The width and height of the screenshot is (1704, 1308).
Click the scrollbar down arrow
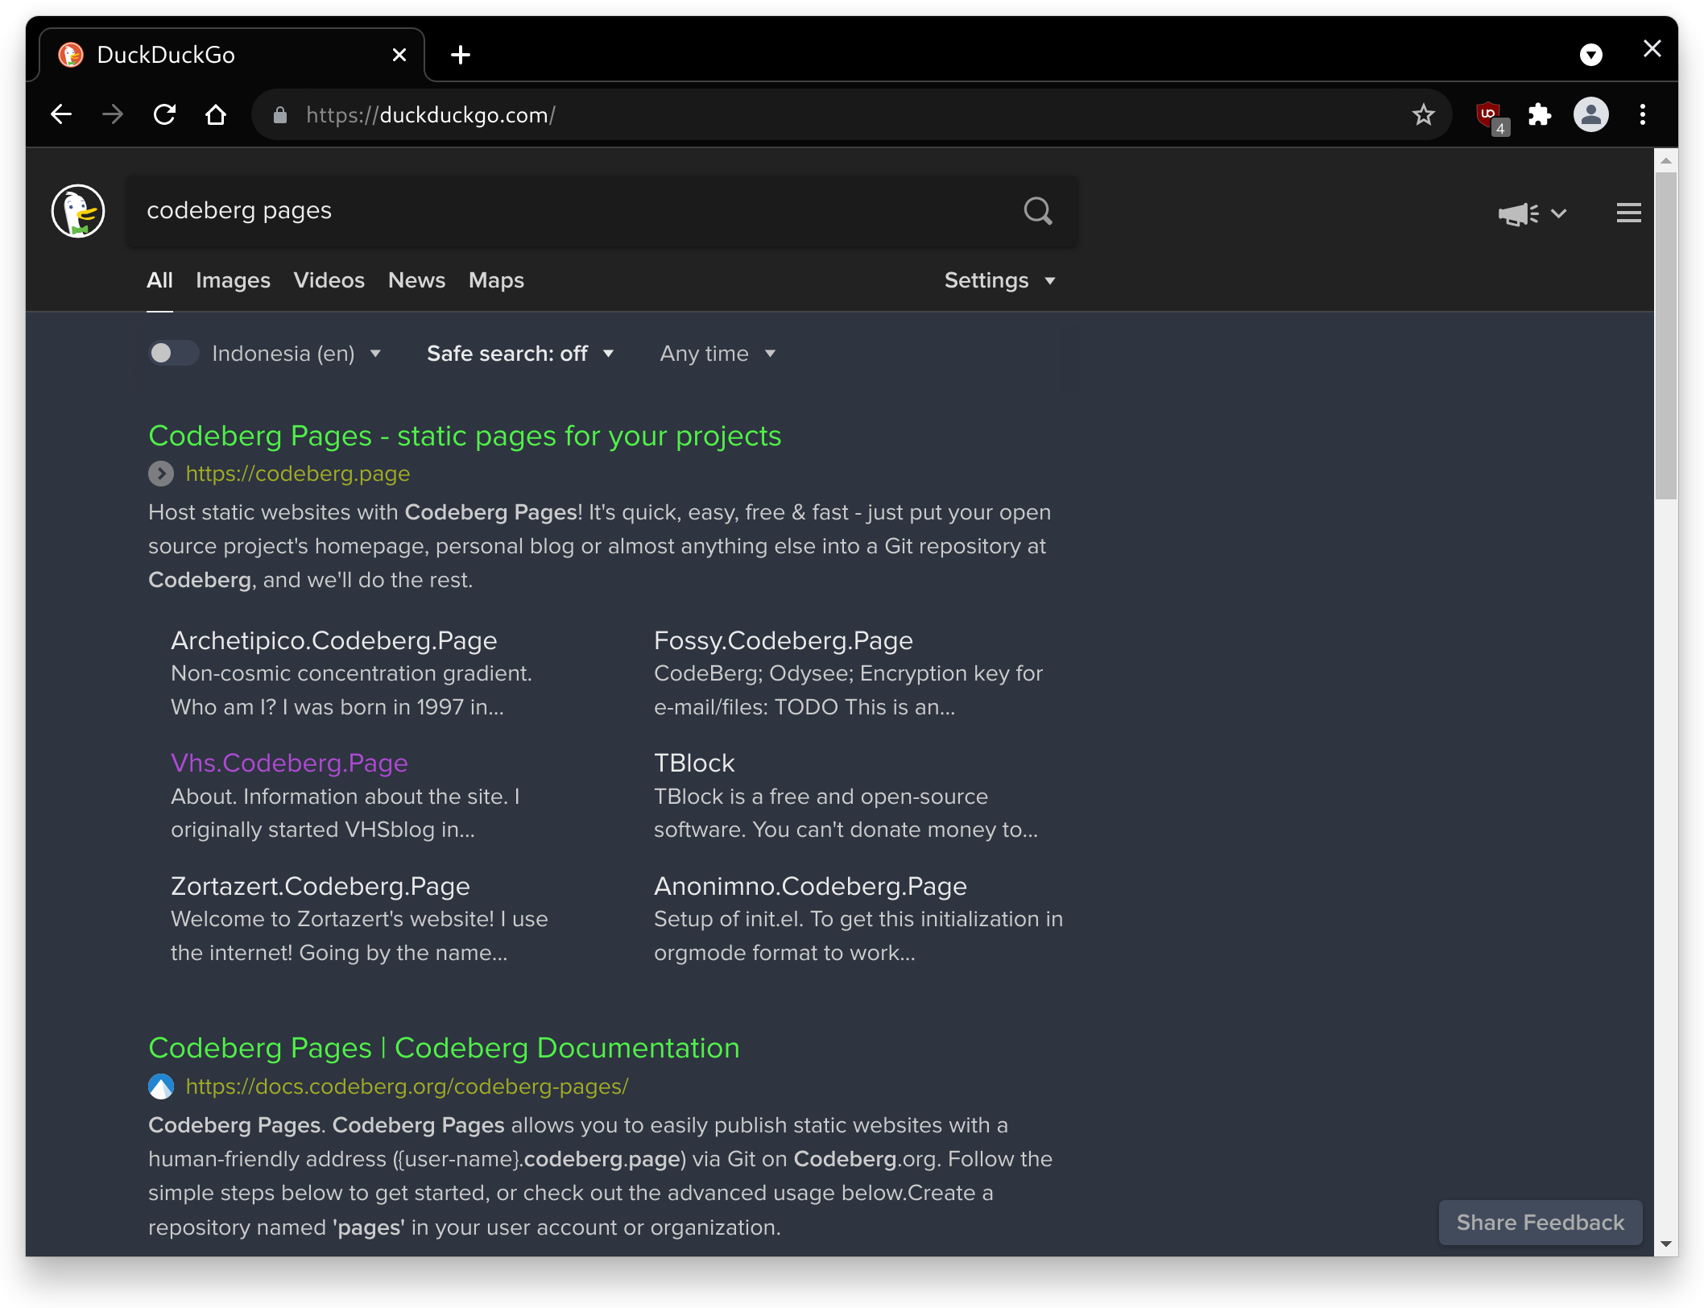[x=1665, y=1245]
